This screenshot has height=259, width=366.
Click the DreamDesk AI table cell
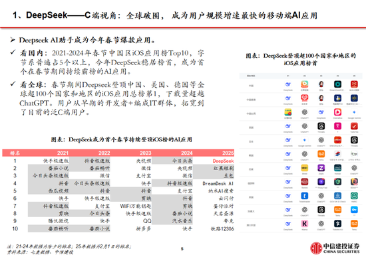[x=218, y=183]
